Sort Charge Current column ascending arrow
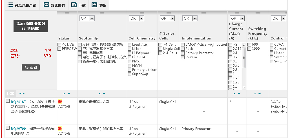 click(x=234, y=94)
